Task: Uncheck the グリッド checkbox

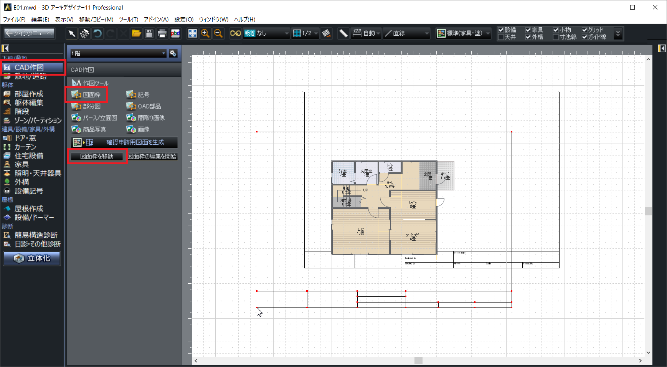Action: (x=584, y=30)
